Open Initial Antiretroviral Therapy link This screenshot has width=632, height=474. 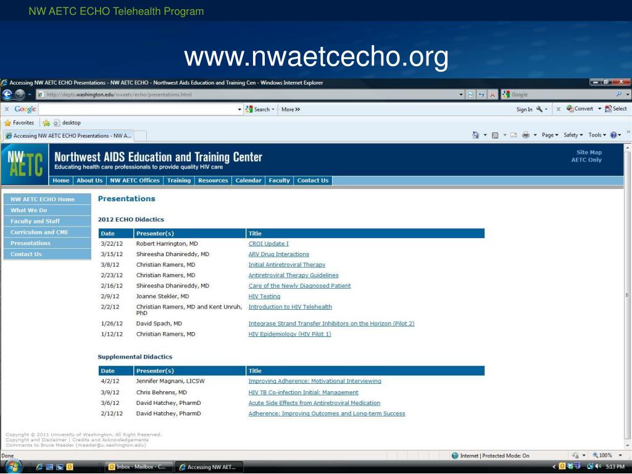click(286, 265)
